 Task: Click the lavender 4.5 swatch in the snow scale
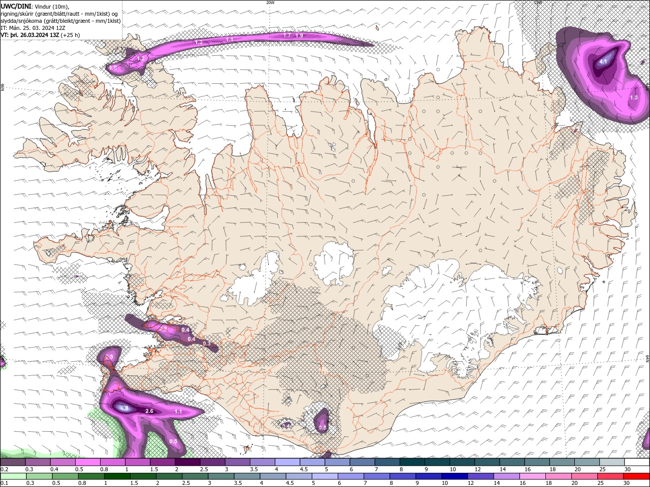pyautogui.click(x=312, y=462)
